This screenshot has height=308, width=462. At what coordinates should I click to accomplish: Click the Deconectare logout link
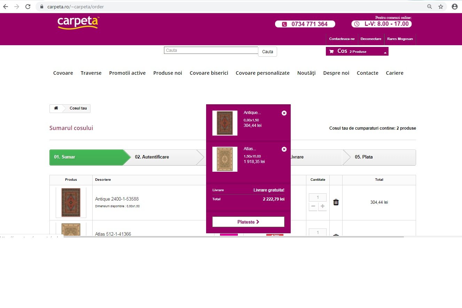click(x=371, y=39)
